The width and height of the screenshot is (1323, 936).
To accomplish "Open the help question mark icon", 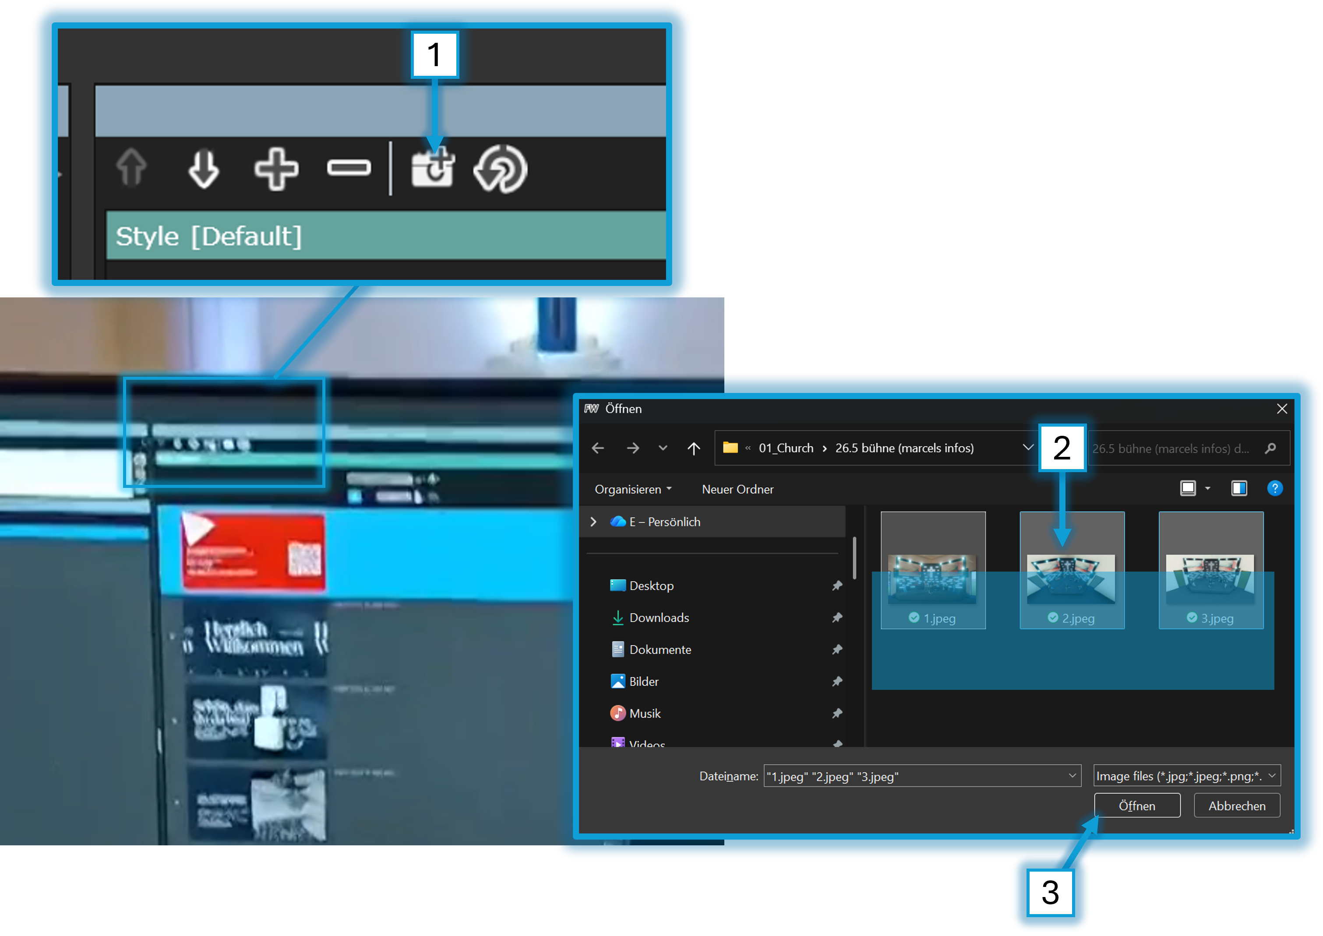I will pyautogui.click(x=1274, y=489).
